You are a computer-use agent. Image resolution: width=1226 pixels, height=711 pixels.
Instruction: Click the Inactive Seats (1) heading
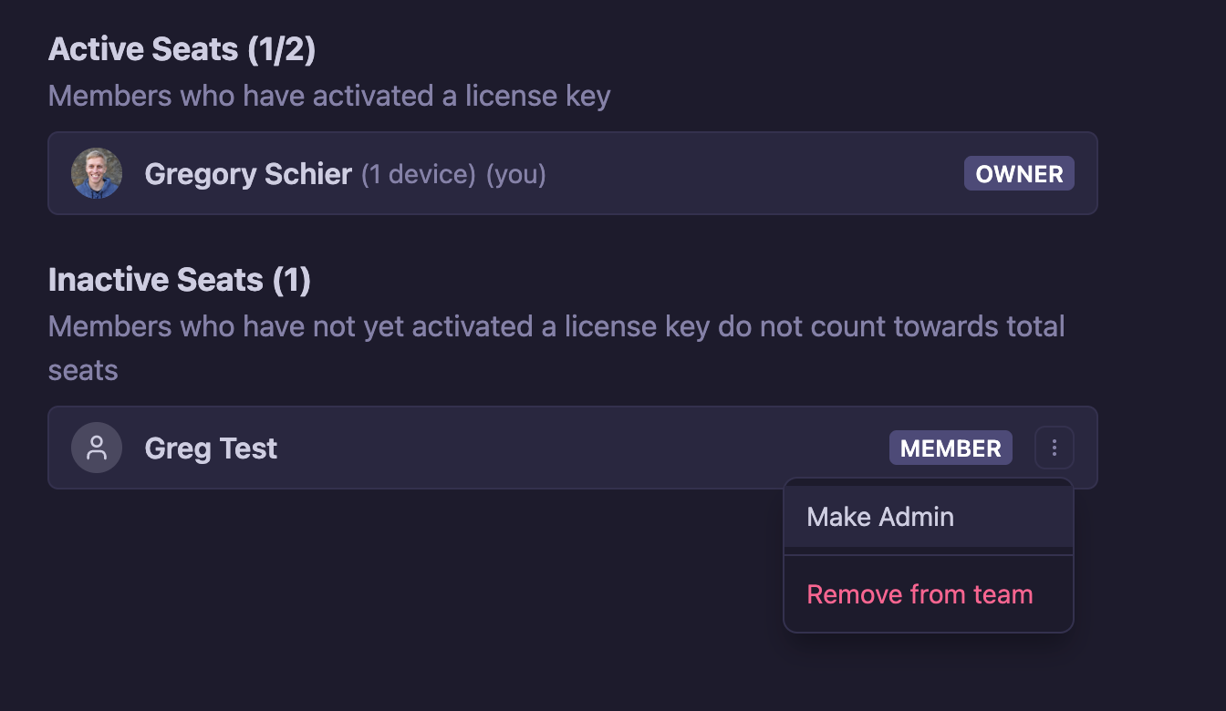point(180,280)
